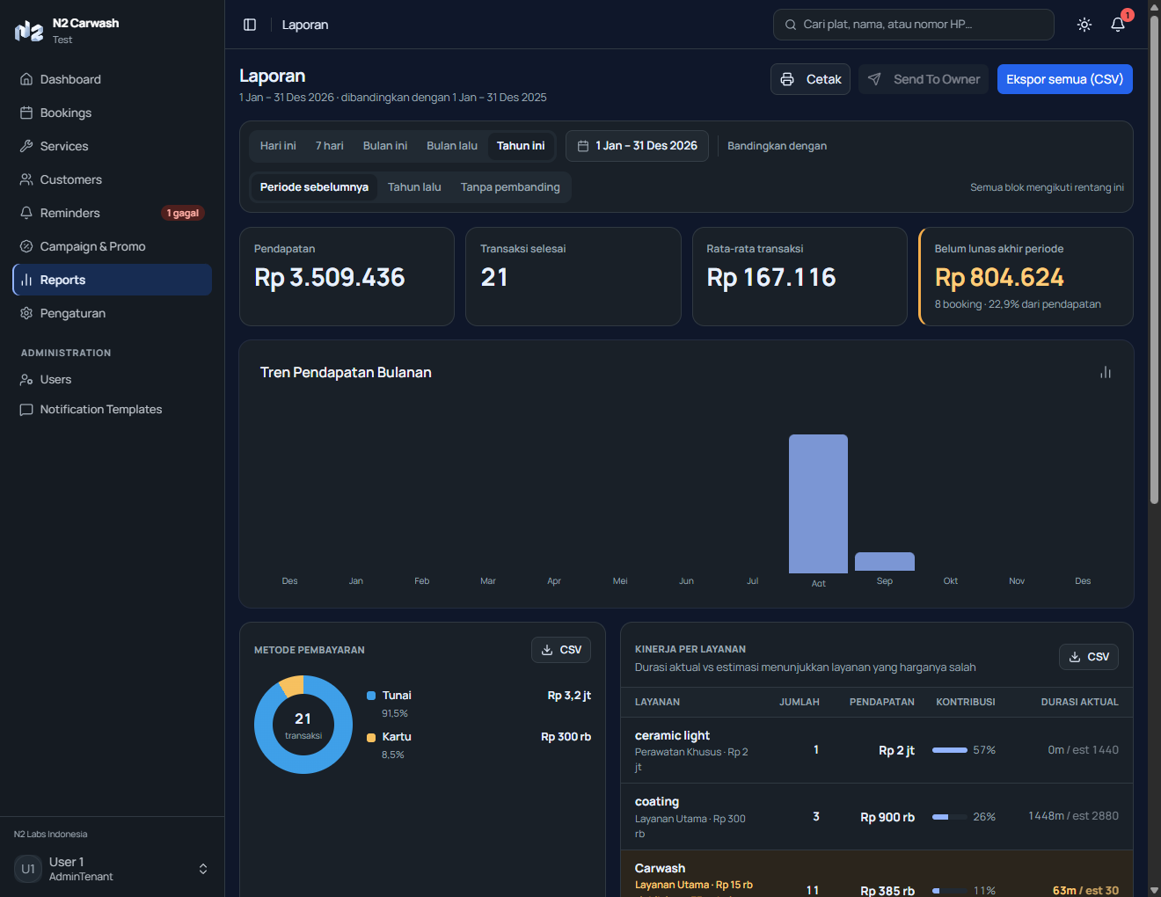Click the Transaksi selesai 21 card
Viewport: 1161px width, 897px height.
click(x=573, y=277)
